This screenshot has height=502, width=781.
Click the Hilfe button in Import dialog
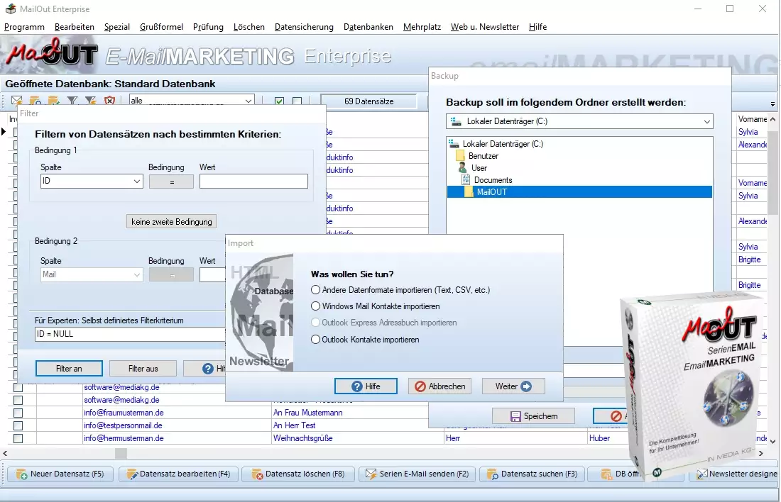(x=366, y=386)
